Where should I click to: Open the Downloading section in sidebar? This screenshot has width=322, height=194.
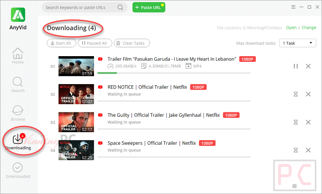(18, 142)
